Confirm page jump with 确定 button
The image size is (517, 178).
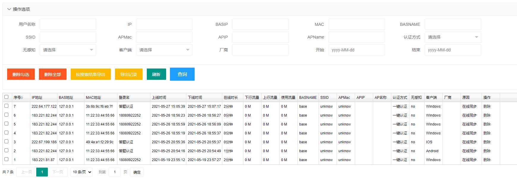pyautogui.click(x=137, y=172)
